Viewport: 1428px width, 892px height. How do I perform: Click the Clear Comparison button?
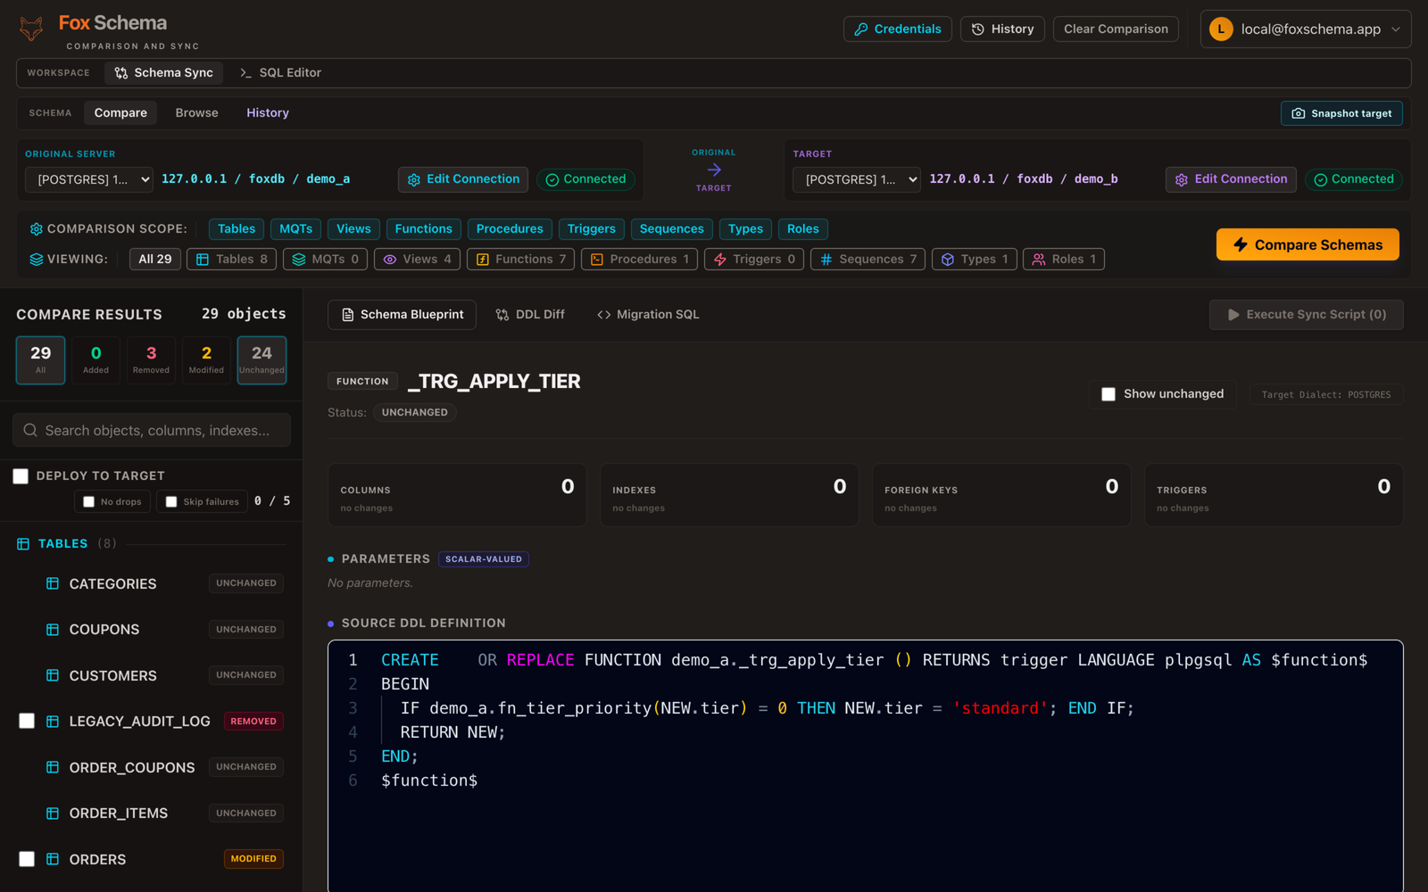[x=1116, y=29]
